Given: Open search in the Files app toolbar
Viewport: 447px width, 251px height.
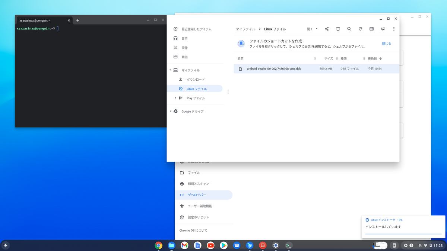Looking at the screenshot, I should [x=349, y=29].
